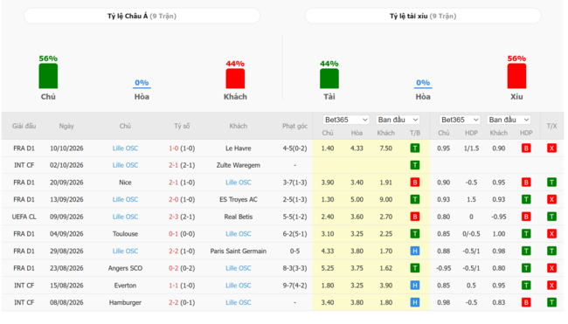Click the red 56% Xỉu bar
Screen dimensions: 568x324
[x=516, y=76]
